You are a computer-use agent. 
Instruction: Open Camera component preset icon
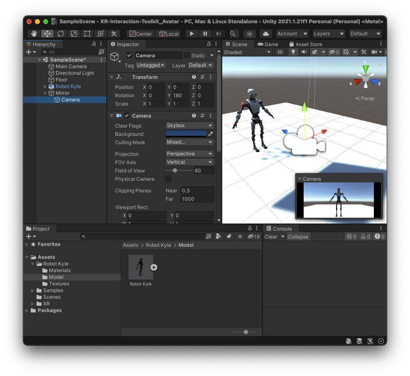(202, 116)
